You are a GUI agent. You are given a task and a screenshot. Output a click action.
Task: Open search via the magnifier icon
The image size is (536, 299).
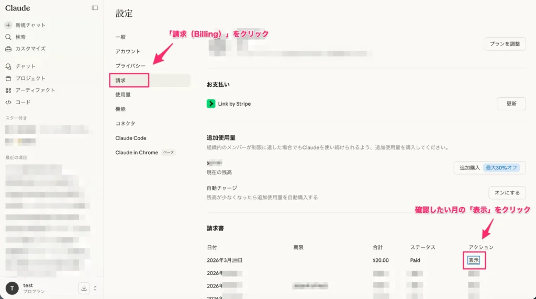8,37
